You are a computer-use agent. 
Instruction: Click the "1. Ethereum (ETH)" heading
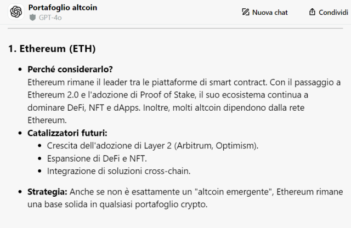[52, 49]
